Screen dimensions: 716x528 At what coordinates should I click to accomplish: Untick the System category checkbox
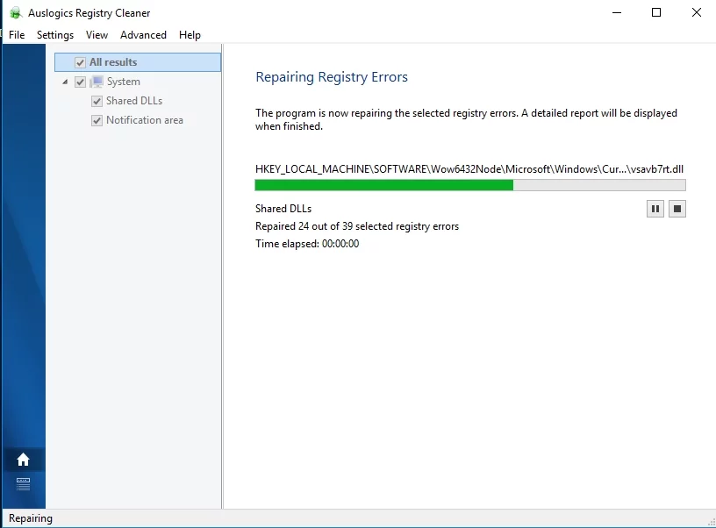pos(81,82)
